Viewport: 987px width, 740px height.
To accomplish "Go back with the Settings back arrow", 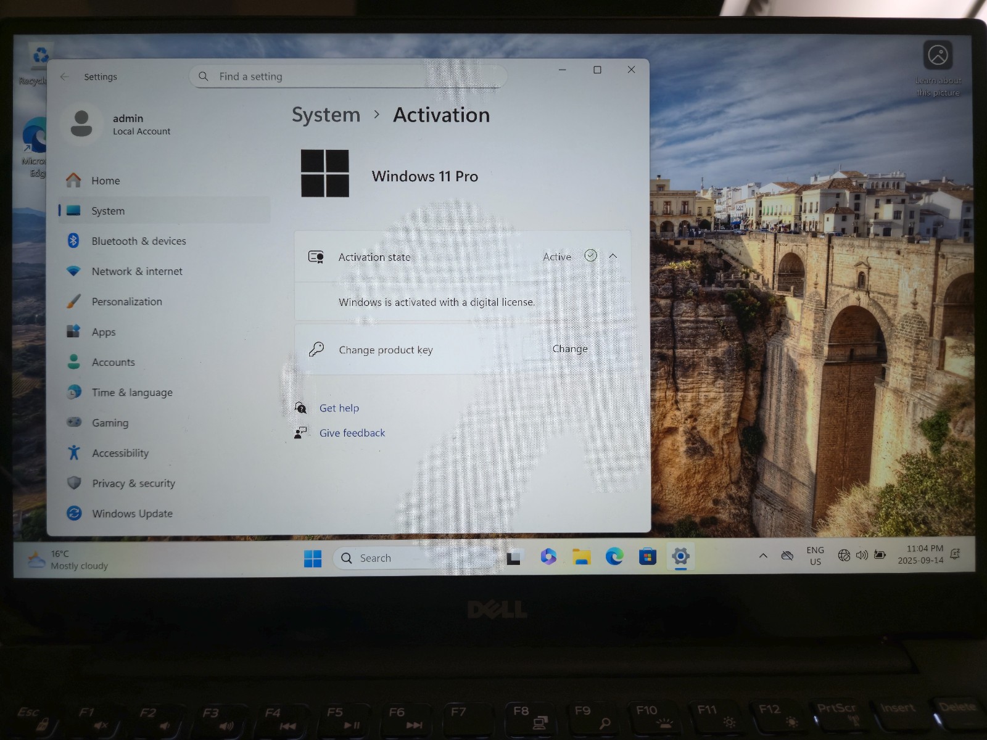I will [x=64, y=76].
